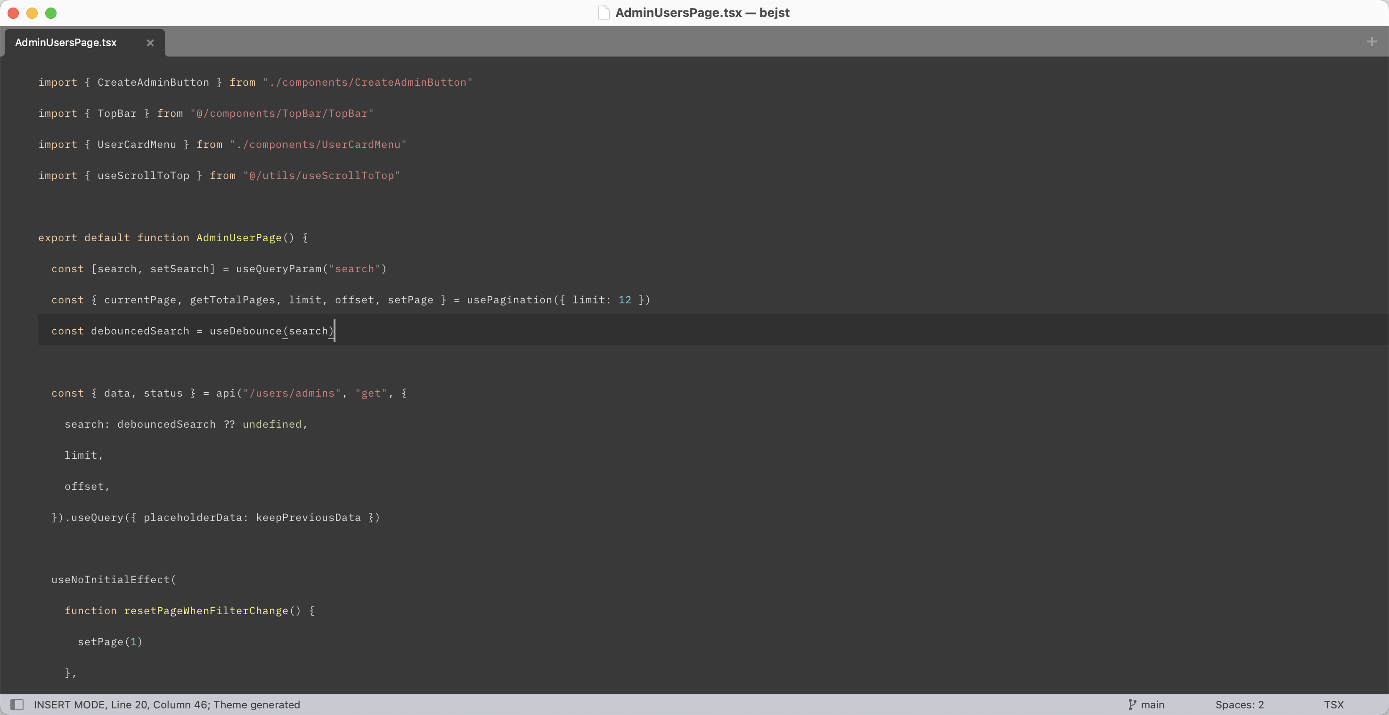Toggle the sidebar icon in status bar

(17, 704)
